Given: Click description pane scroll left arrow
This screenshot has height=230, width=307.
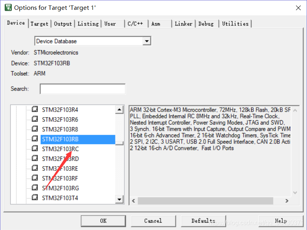Looking at the screenshot, I should (x=133, y=201).
